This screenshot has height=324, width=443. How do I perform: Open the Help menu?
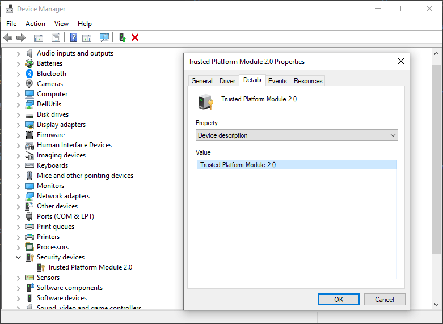pyautogui.click(x=85, y=24)
